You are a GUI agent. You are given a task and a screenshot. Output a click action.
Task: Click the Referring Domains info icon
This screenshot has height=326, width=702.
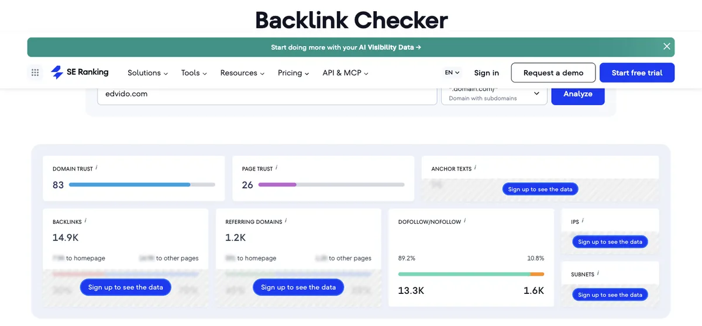click(285, 221)
